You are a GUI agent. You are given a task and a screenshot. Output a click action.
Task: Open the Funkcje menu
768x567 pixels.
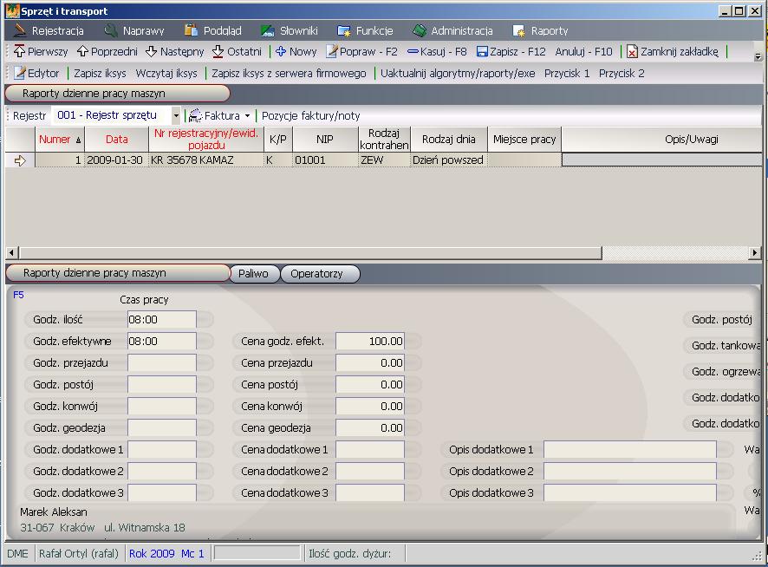click(x=365, y=31)
